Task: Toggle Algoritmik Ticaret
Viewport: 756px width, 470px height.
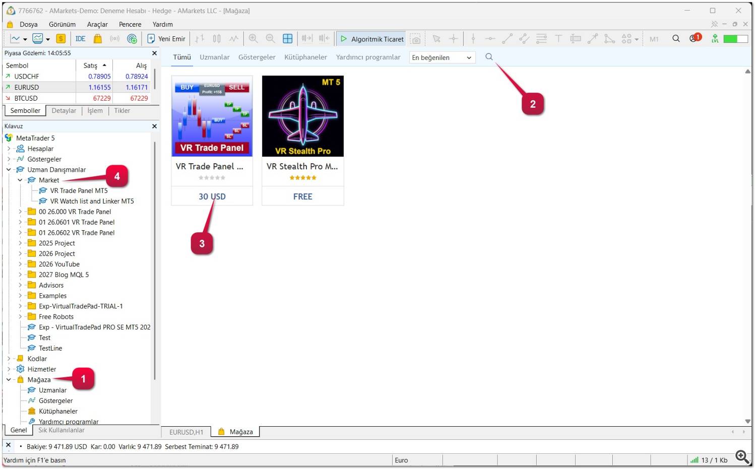Action: tap(372, 39)
